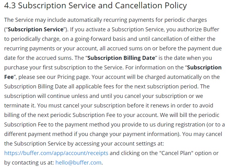Click the 4.3 Subscription Service section heading
This screenshot has height=167, width=229.
tap(95, 6)
